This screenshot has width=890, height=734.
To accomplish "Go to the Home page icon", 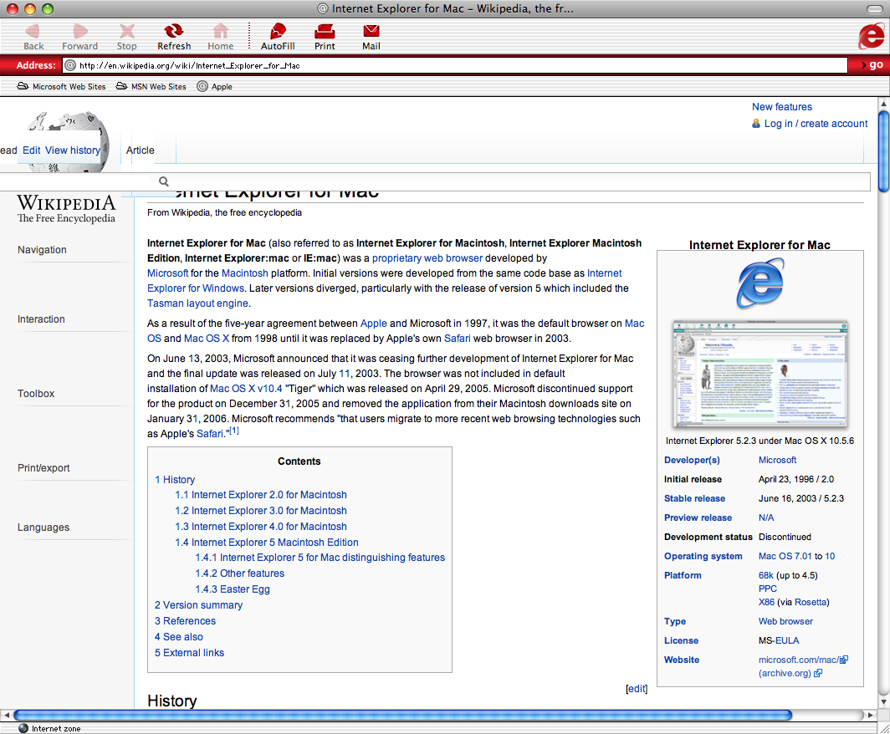I will pyautogui.click(x=220, y=31).
